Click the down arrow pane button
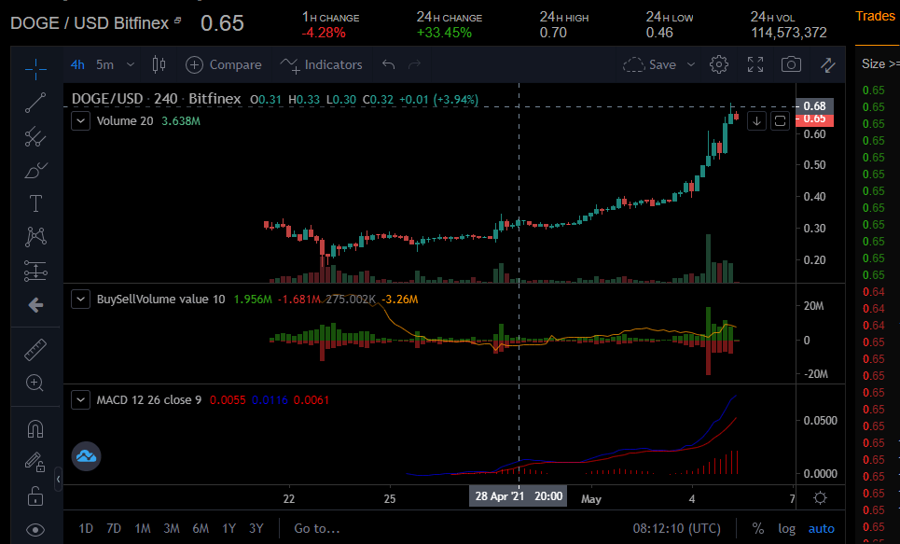Screen dimensions: 900x544 pyautogui.click(x=756, y=121)
